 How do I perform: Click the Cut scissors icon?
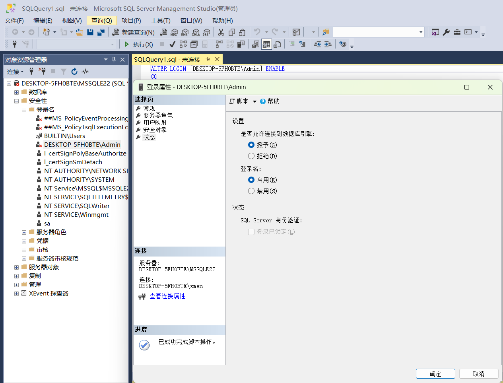coord(221,32)
